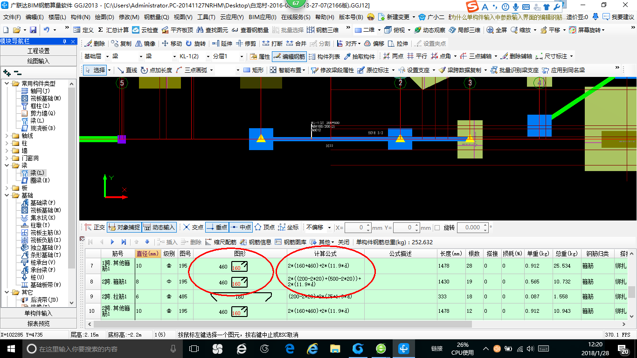Click the 工程设置 panel button
Viewport: 637px width, 358px height.
pyautogui.click(x=38, y=51)
